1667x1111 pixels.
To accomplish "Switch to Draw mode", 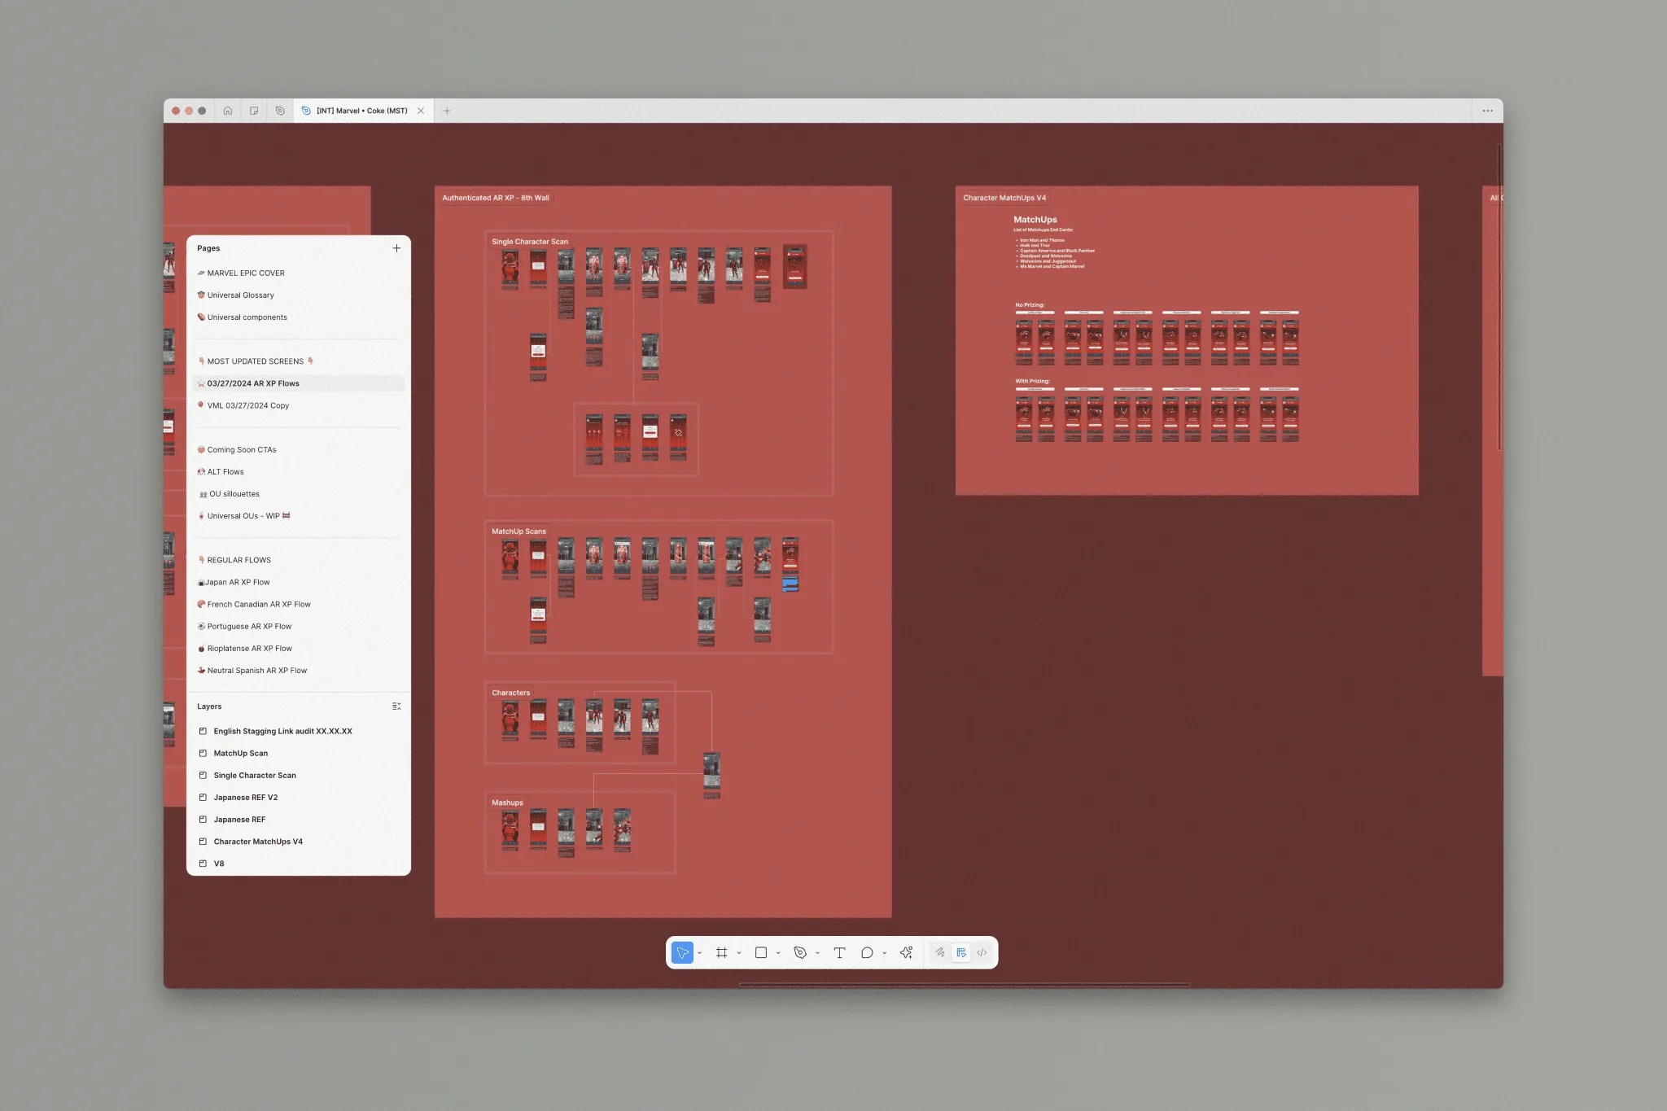I will click(x=940, y=952).
